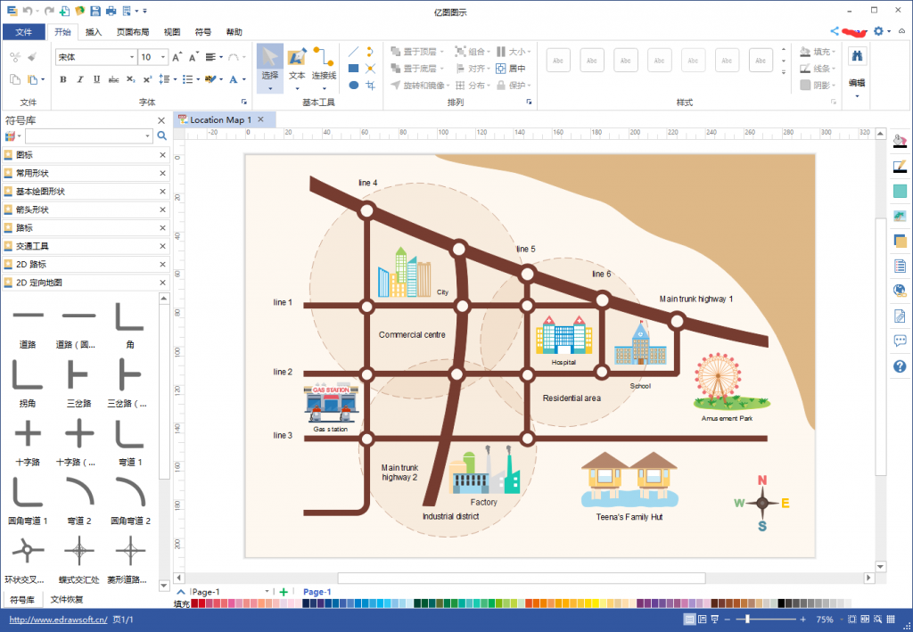Open the font size 10 dropdown

click(x=162, y=57)
